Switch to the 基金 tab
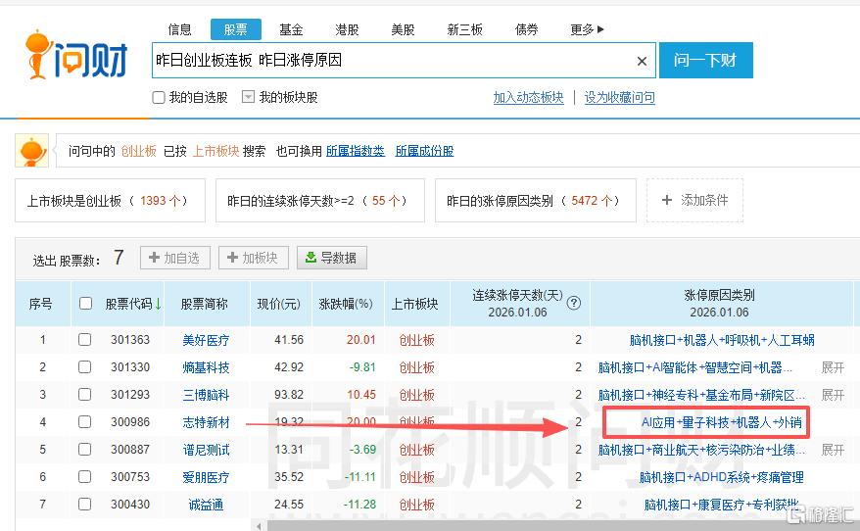The image size is (860, 531). point(291,29)
